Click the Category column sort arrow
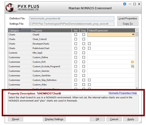This screenshot has height=125, width=146. pyautogui.click(x=20, y=29)
